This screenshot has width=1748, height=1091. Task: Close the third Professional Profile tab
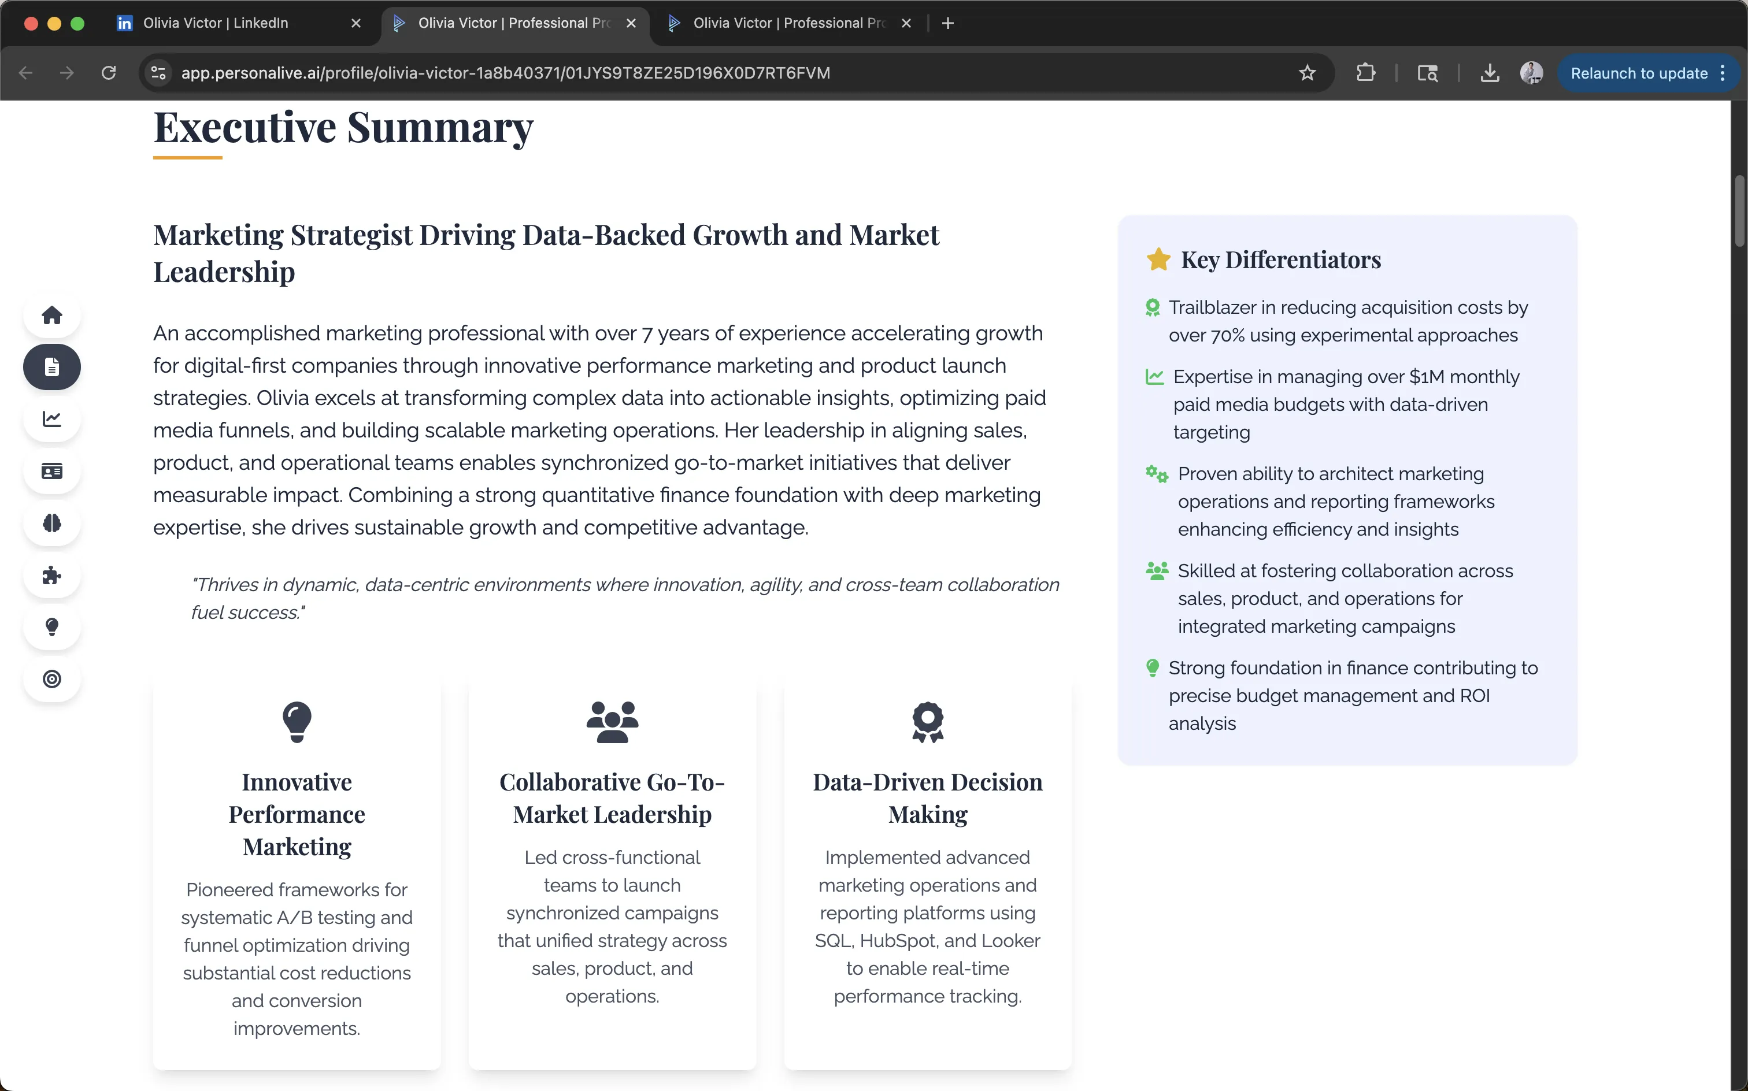click(906, 23)
